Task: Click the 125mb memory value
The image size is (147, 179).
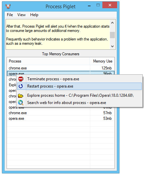Action: pos(106,68)
